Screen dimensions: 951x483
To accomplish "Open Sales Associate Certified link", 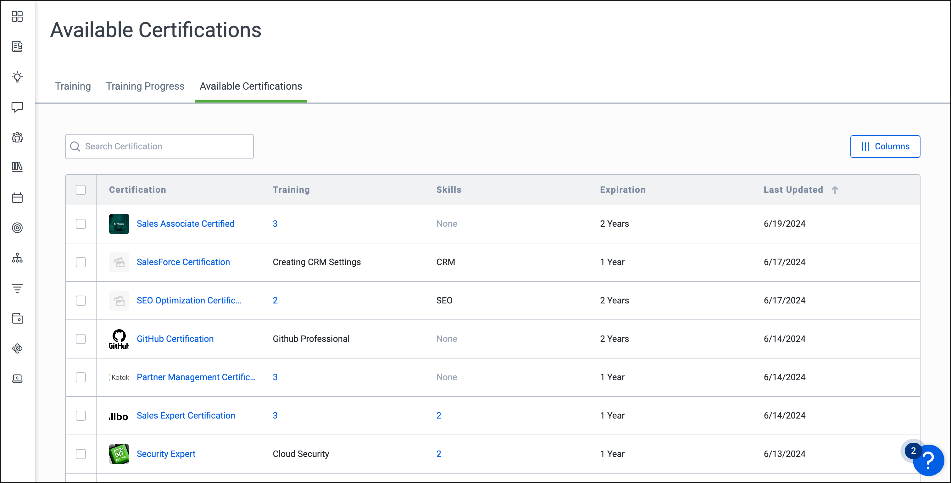I will (x=185, y=224).
